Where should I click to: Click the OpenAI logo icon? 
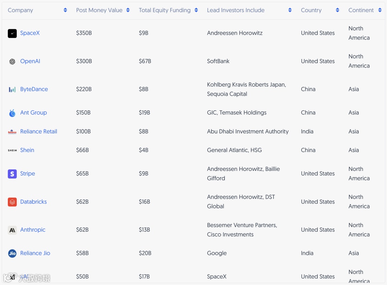(x=12, y=62)
